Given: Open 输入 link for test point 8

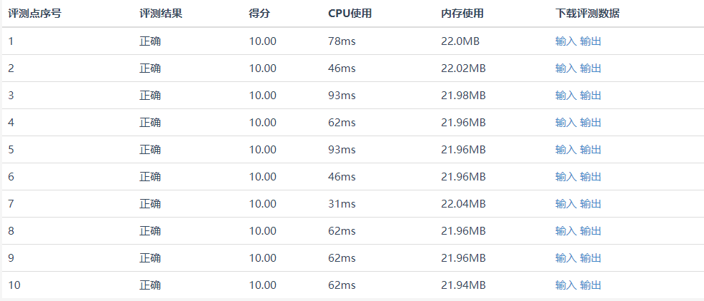Looking at the screenshot, I should tap(566, 230).
